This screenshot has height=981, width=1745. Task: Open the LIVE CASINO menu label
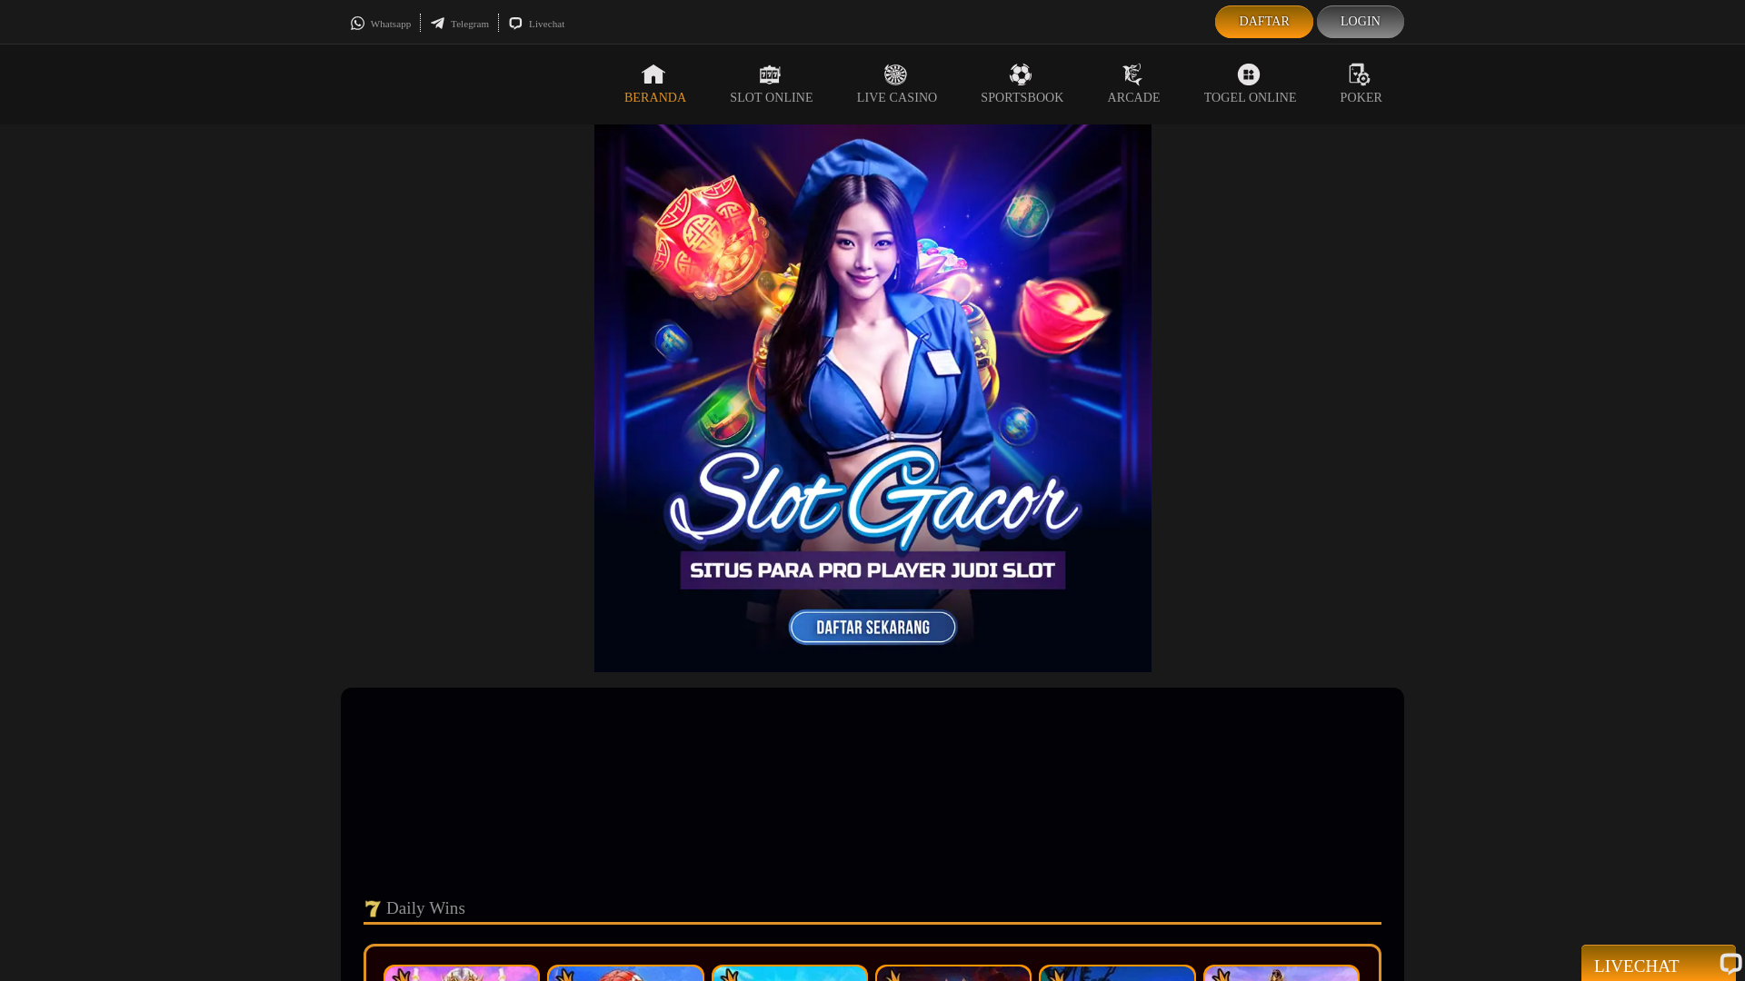pos(896,98)
